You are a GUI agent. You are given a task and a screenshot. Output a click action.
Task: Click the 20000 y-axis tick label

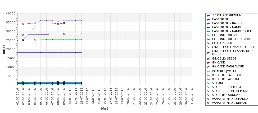pyautogui.click(x=11, y=49)
